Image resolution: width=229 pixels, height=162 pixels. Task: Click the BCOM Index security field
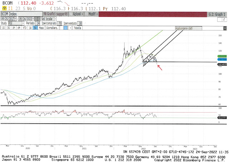tap(21, 14)
